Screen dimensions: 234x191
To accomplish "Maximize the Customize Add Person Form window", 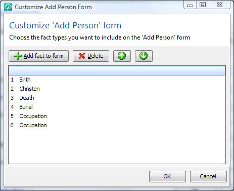I will [203, 5].
